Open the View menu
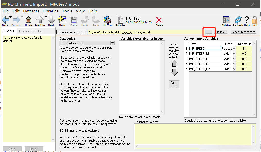261x152 pixels. click(80, 11)
